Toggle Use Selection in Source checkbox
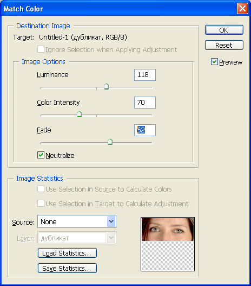The image size is (251, 286). tap(41, 189)
